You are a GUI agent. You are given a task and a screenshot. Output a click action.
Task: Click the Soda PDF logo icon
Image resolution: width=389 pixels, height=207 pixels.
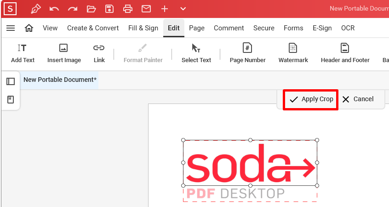(10, 9)
